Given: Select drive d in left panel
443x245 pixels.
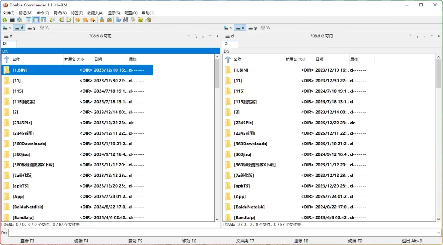Looking at the screenshot, I should point(19,28).
